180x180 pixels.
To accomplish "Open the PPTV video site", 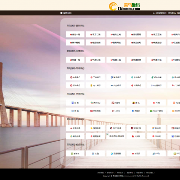I will (156, 153).
